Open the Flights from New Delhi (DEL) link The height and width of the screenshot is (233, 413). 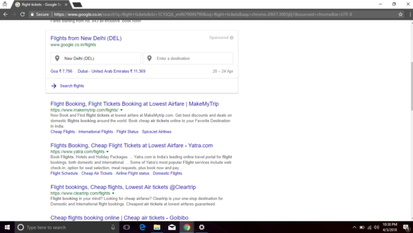[86, 38]
